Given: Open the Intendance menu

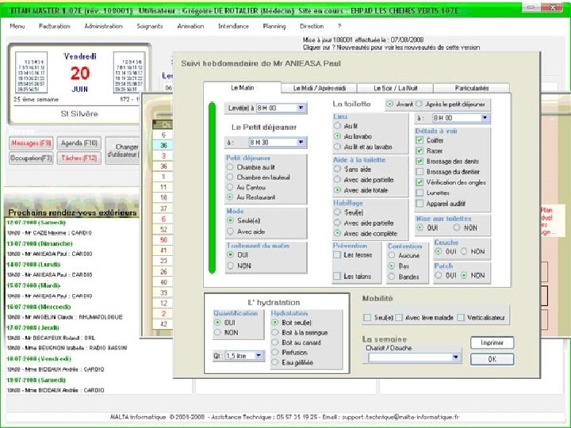Looking at the screenshot, I should [233, 26].
